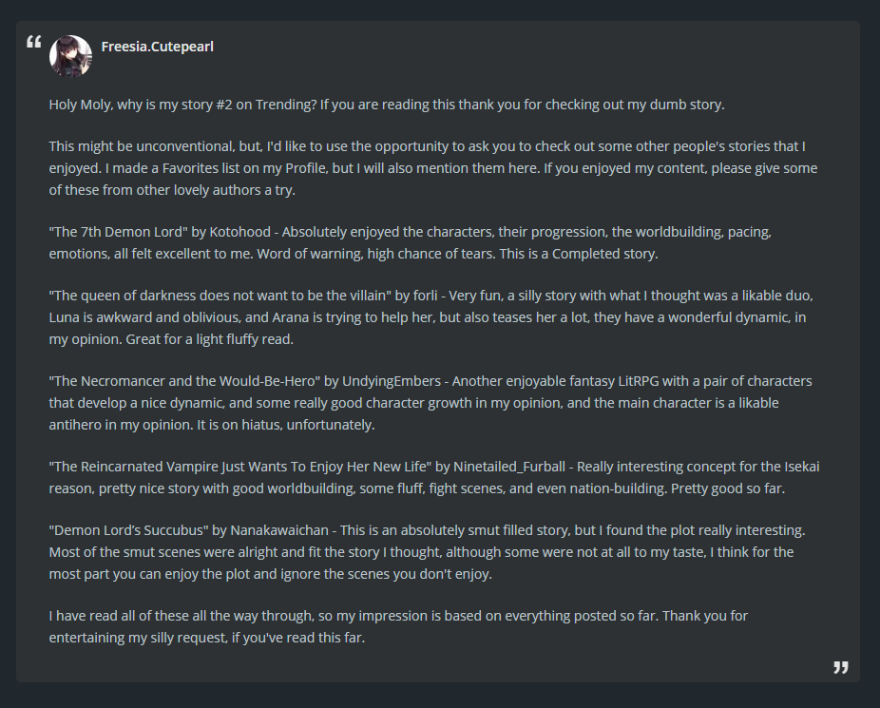Select the author name UndyingEmbers

[x=392, y=381]
